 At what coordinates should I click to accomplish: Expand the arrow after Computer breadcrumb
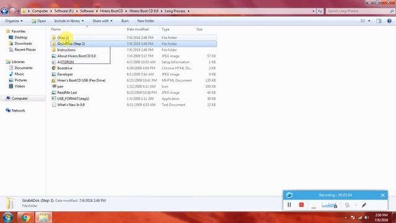pyautogui.click(x=51, y=11)
